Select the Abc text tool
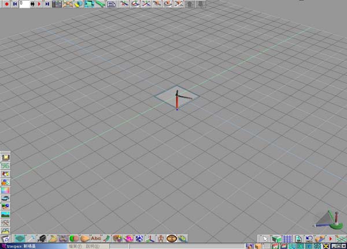The height and width of the screenshot is (249, 347). pyautogui.click(x=95, y=238)
